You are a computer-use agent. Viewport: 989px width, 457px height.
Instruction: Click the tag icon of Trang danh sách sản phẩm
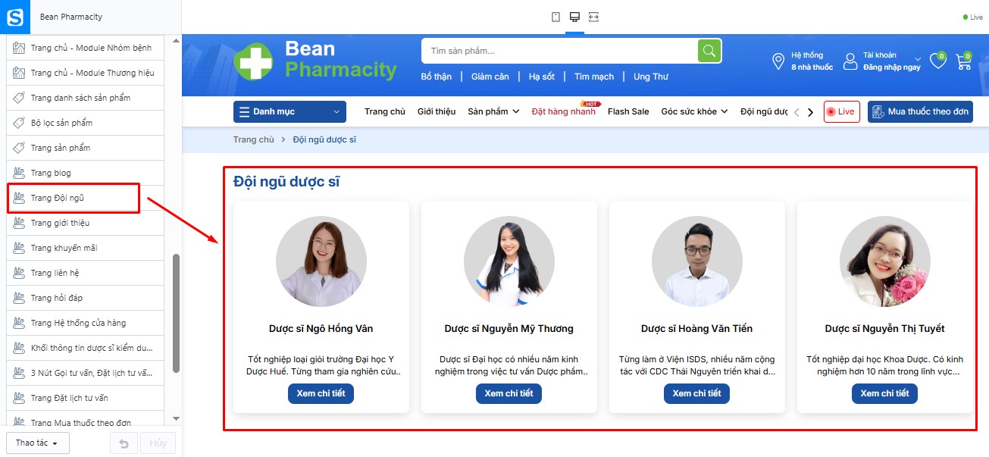20,98
